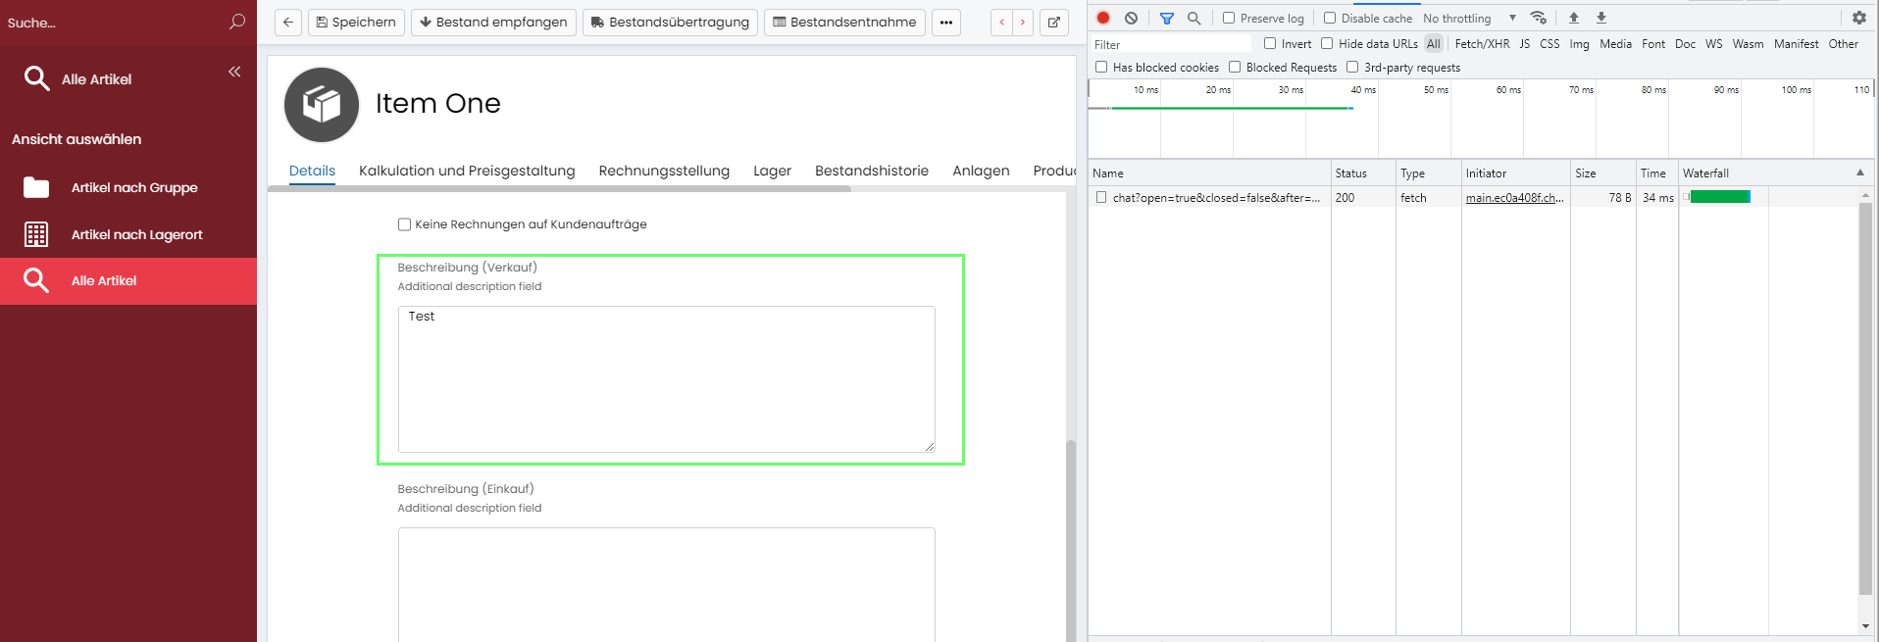Click the search magnifier icon in sidebar
The image size is (1879, 642).
point(236,22)
